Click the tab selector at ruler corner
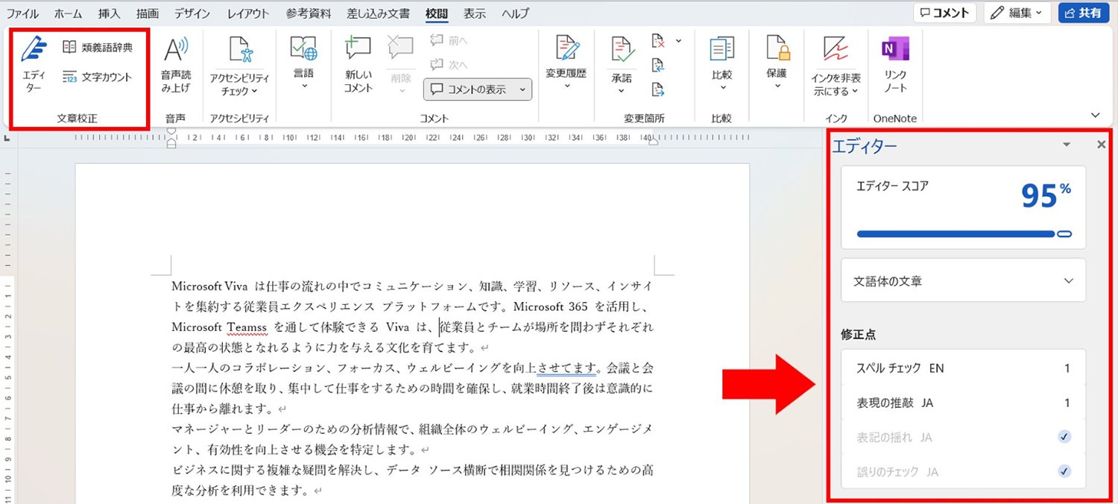1118x504 pixels. (7, 138)
